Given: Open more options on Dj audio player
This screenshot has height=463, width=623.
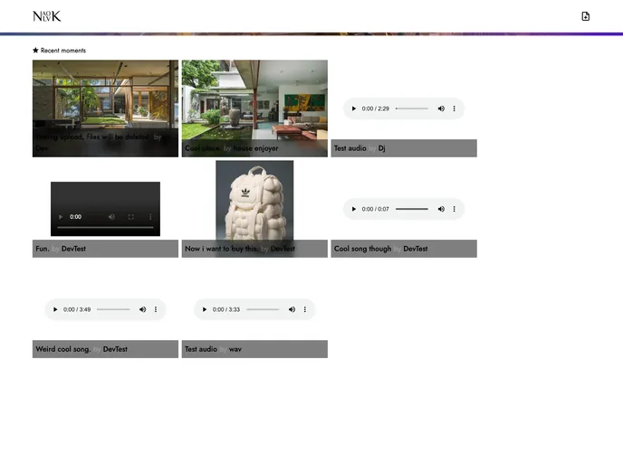Looking at the screenshot, I should [455, 109].
